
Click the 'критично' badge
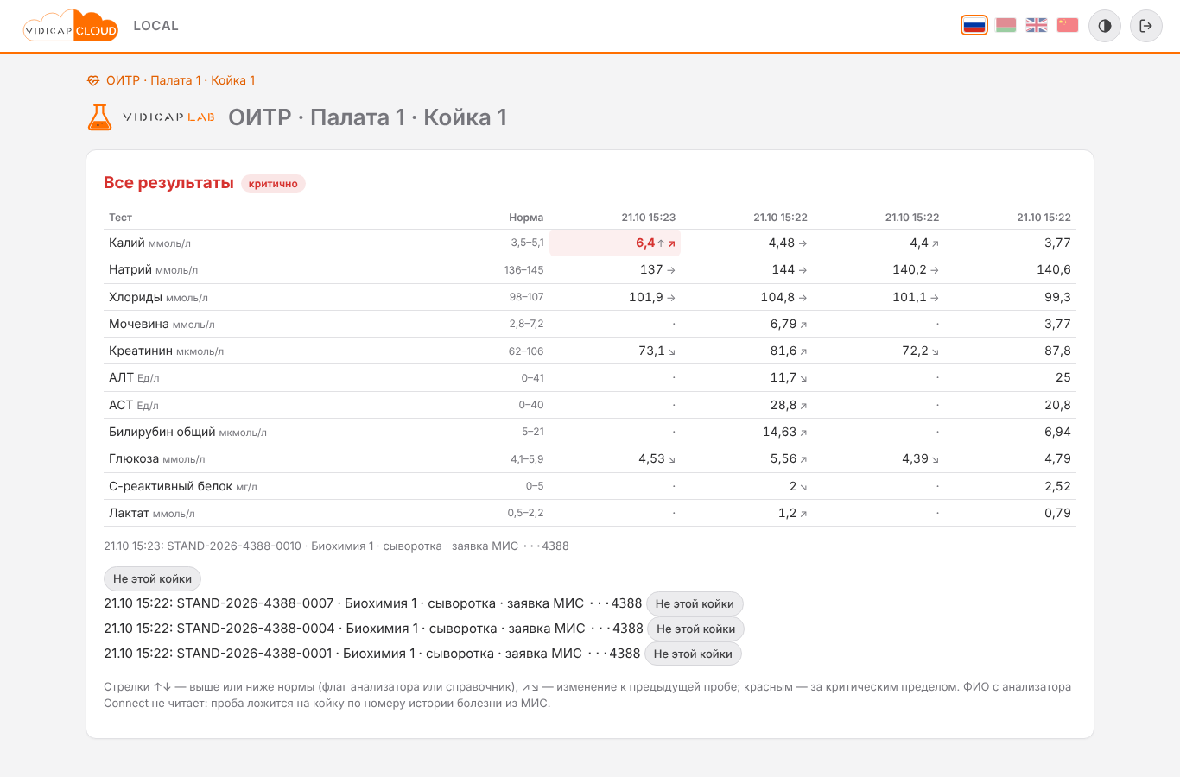[273, 184]
